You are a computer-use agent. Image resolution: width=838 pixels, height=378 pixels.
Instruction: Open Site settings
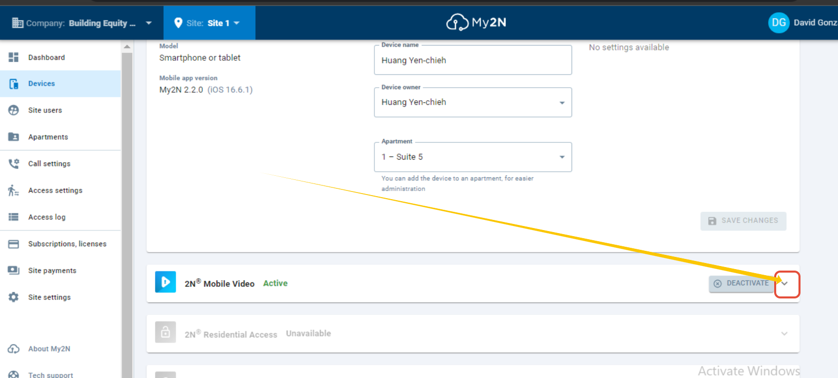click(60, 297)
